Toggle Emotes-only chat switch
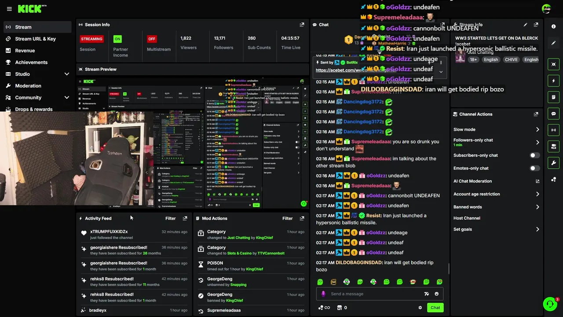This screenshot has height=317, width=563. (534, 168)
